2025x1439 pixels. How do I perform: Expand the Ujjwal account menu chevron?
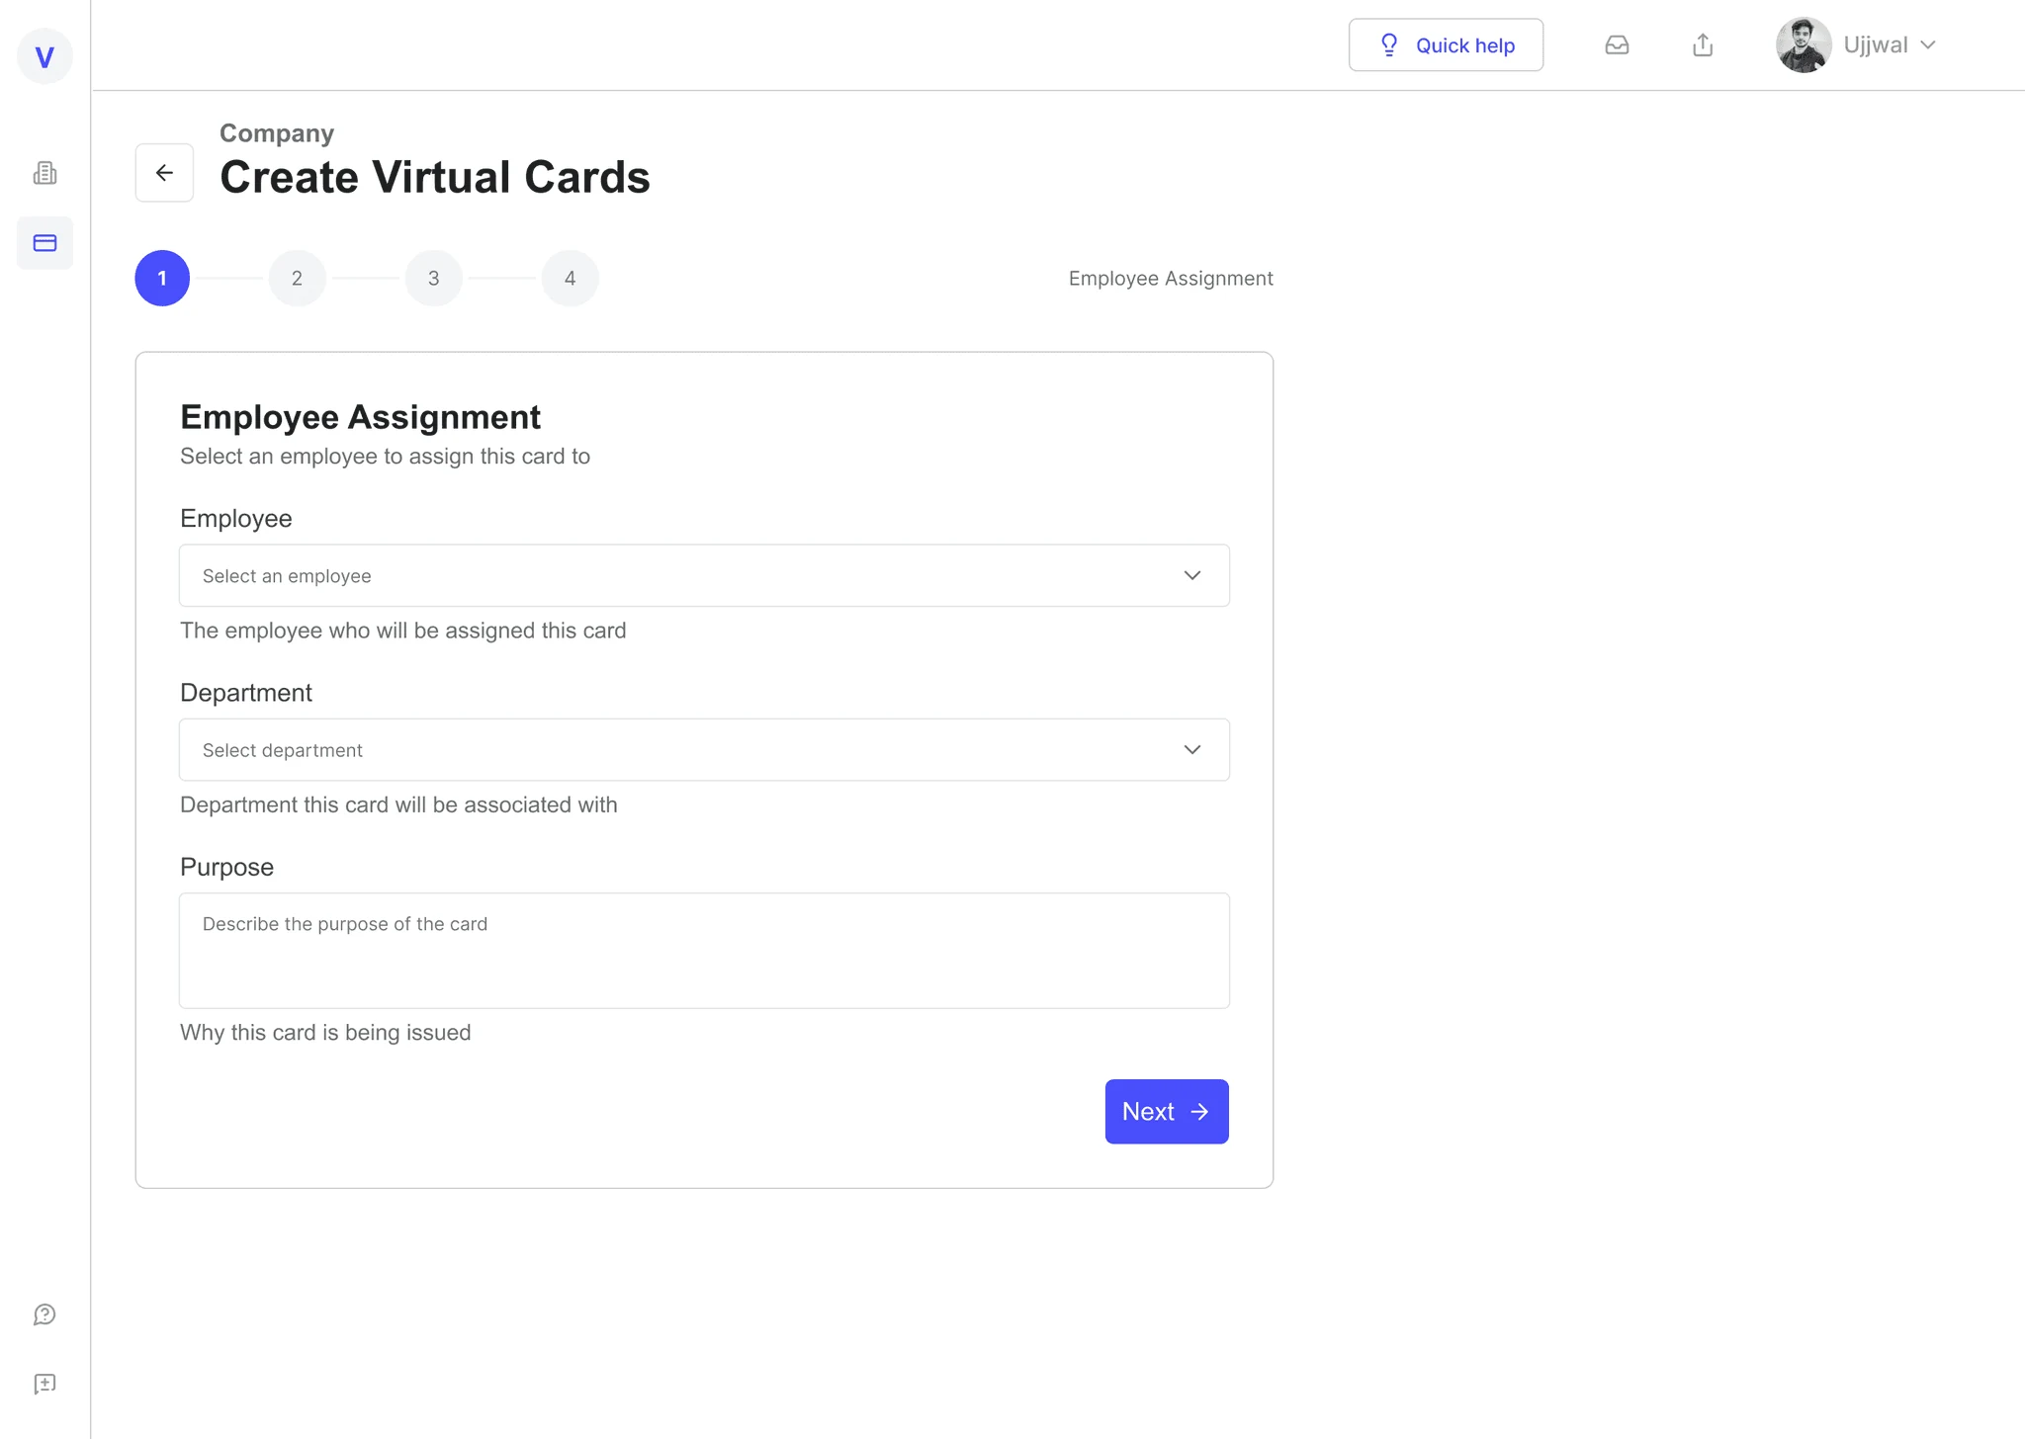point(1928,44)
